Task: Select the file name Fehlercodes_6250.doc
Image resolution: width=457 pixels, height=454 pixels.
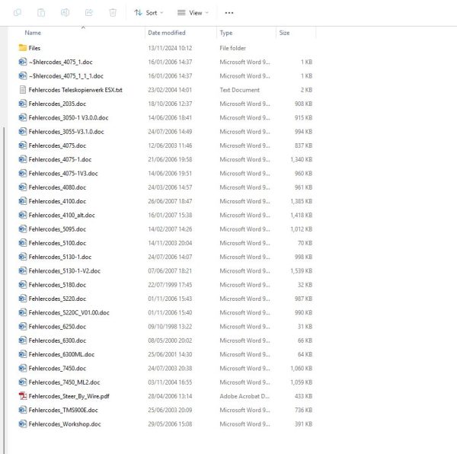Action: click(57, 327)
